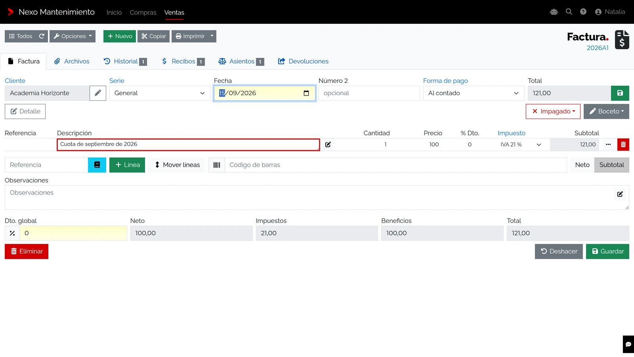Click the robot icon in top bar
Viewport: 634px width, 357px height.
tap(554, 12)
